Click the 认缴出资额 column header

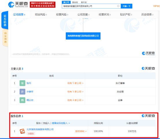pos(132,123)
